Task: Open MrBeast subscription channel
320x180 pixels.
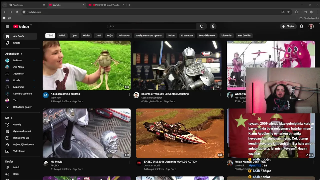Action: coord(20,60)
